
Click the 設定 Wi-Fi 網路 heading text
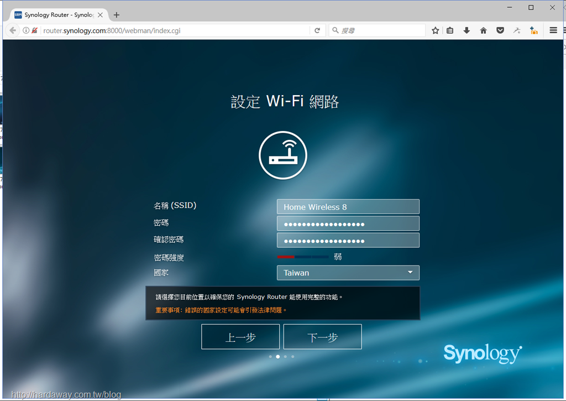click(x=285, y=102)
